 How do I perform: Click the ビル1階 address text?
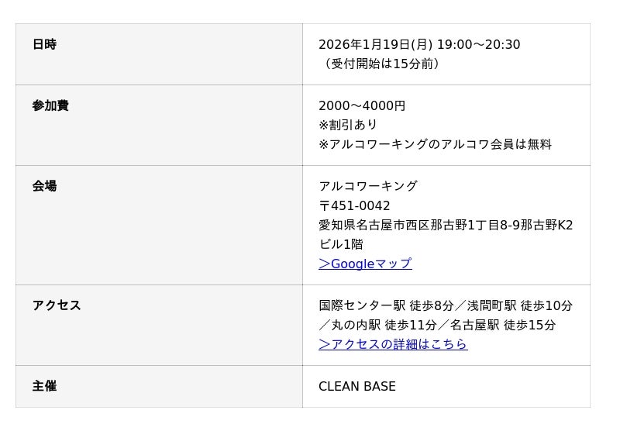tap(340, 244)
